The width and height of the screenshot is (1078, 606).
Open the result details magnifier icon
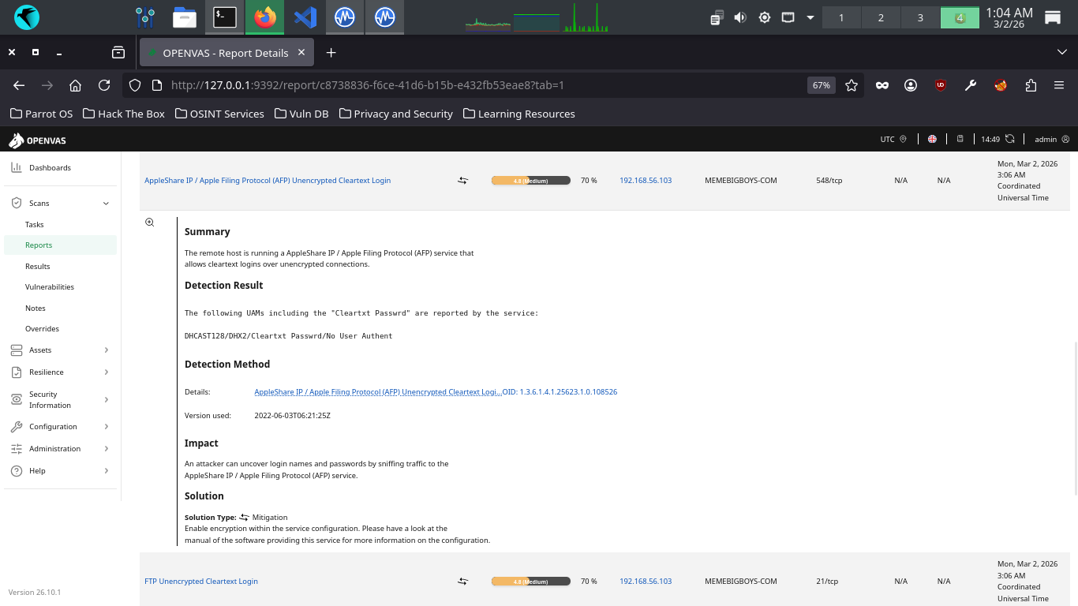point(149,223)
